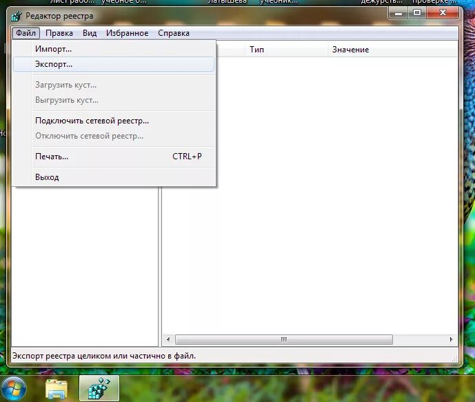Close the Редактор реестра window
Image resolution: width=475 pixels, height=402 pixels.
(x=443, y=13)
